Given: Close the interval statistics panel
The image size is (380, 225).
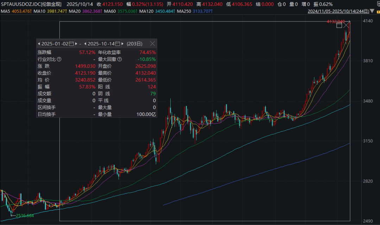Looking at the screenshot, I should (x=152, y=44).
